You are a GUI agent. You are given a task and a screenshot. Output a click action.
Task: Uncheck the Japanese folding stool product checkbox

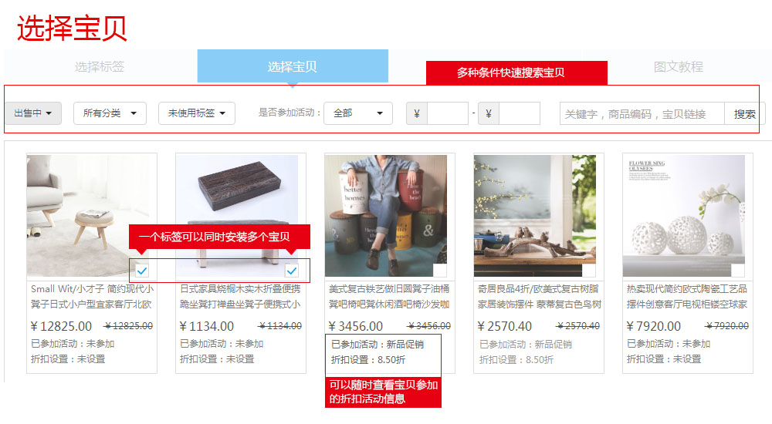(x=292, y=271)
